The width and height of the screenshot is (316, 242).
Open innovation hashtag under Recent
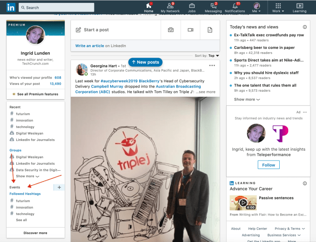(x=24, y=120)
